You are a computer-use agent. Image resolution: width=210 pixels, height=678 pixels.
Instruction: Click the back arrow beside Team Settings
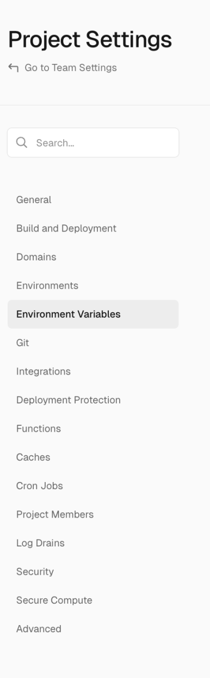(14, 68)
